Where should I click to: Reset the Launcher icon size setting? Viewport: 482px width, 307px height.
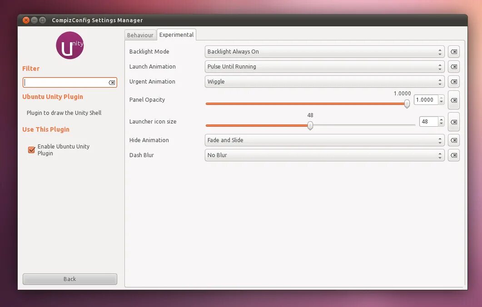pyautogui.click(x=453, y=122)
